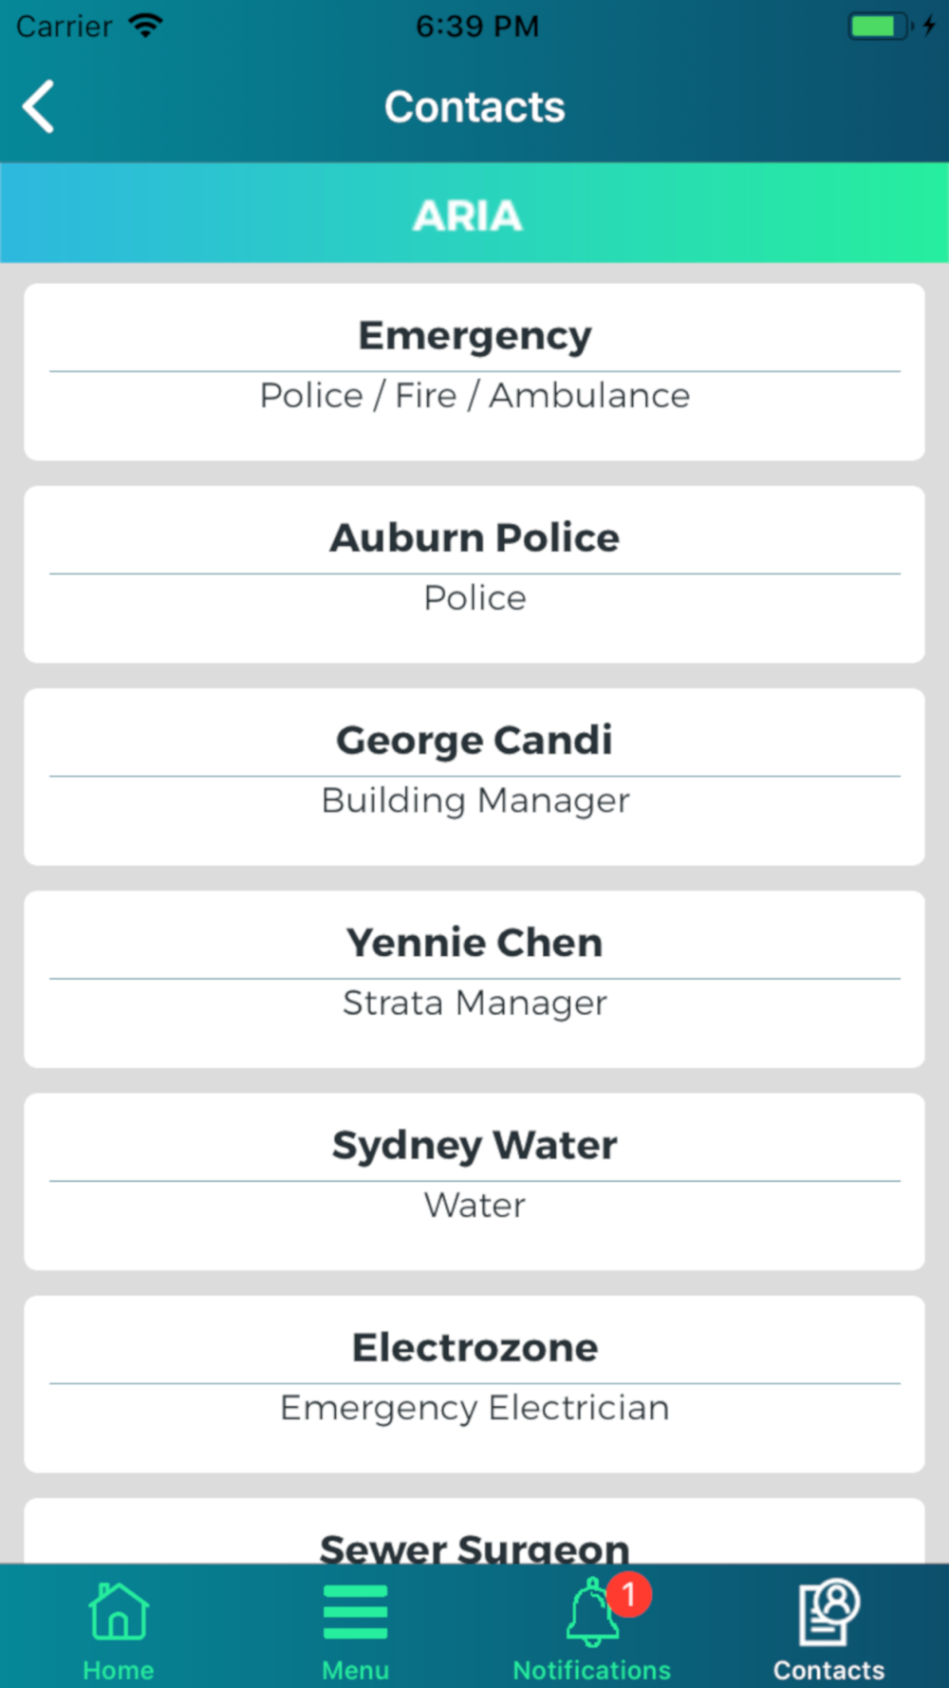Tap the ARIA building banner
This screenshot has width=949, height=1688.
pos(474,214)
